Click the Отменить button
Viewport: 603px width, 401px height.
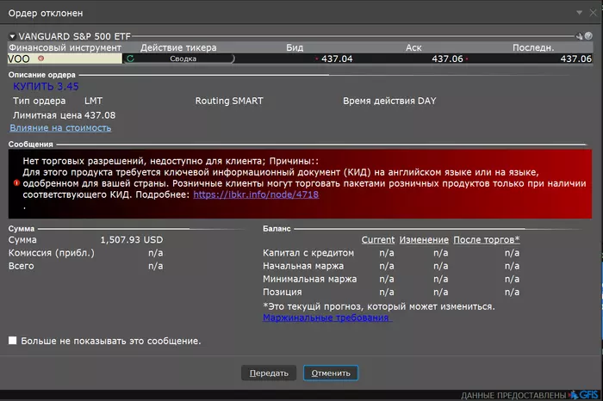click(331, 373)
